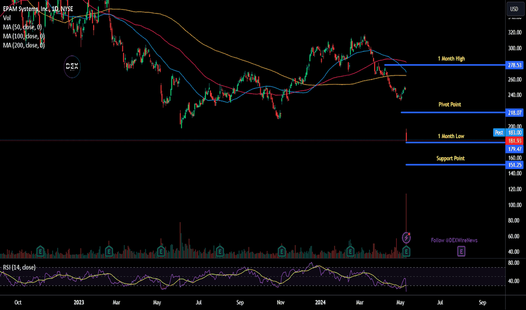Click the 1 Month Low label
The width and height of the screenshot is (526, 310).
click(x=451, y=136)
